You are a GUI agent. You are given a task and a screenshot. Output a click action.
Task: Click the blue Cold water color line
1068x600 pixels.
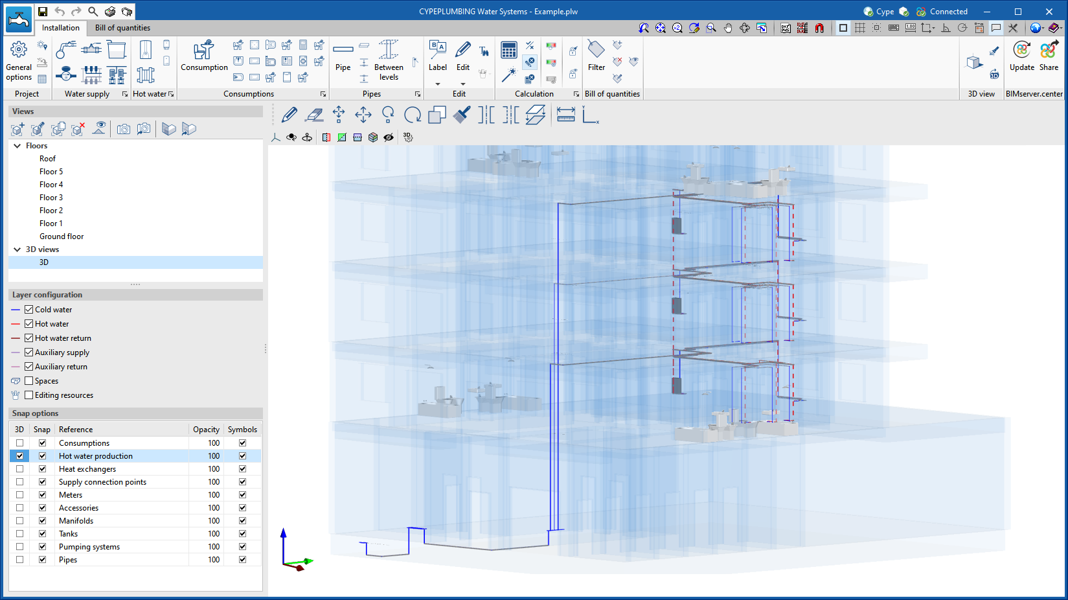tap(16, 310)
